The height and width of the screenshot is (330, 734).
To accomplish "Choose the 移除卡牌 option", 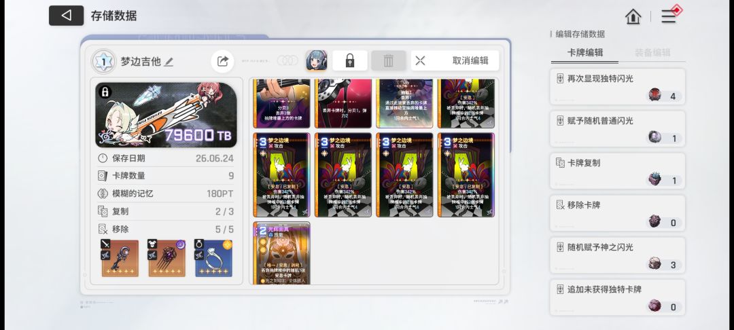I will [x=617, y=213].
